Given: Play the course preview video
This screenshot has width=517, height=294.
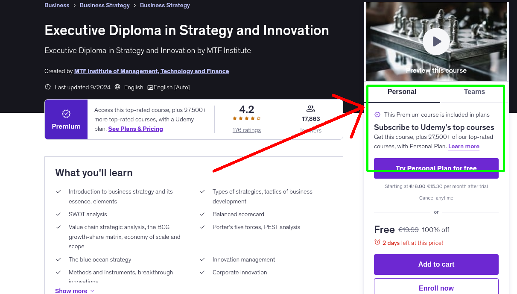Looking at the screenshot, I should pyautogui.click(x=436, y=41).
